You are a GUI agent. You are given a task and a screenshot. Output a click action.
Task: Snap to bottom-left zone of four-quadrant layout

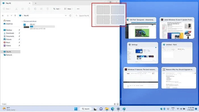point(114,22)
